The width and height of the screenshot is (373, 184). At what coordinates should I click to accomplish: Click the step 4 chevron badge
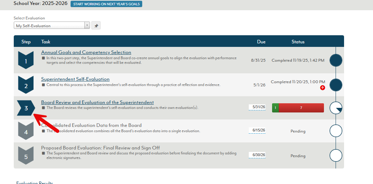[x=26, y=131]
